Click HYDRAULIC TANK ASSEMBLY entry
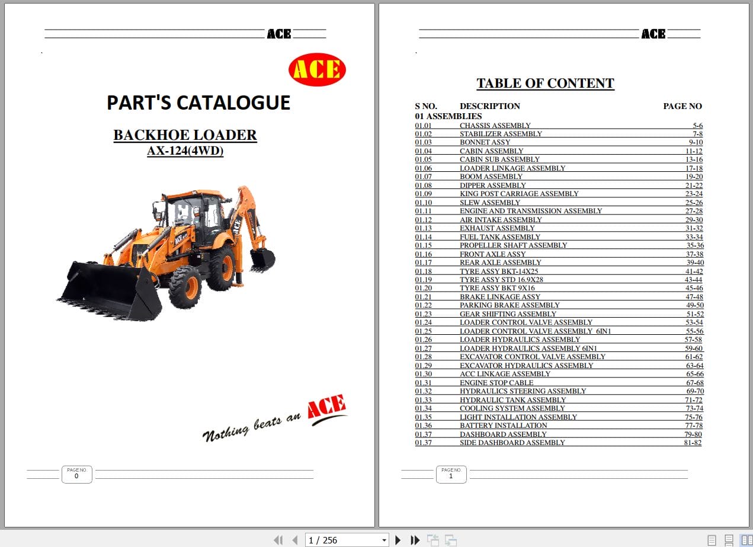 pos(512,400)
